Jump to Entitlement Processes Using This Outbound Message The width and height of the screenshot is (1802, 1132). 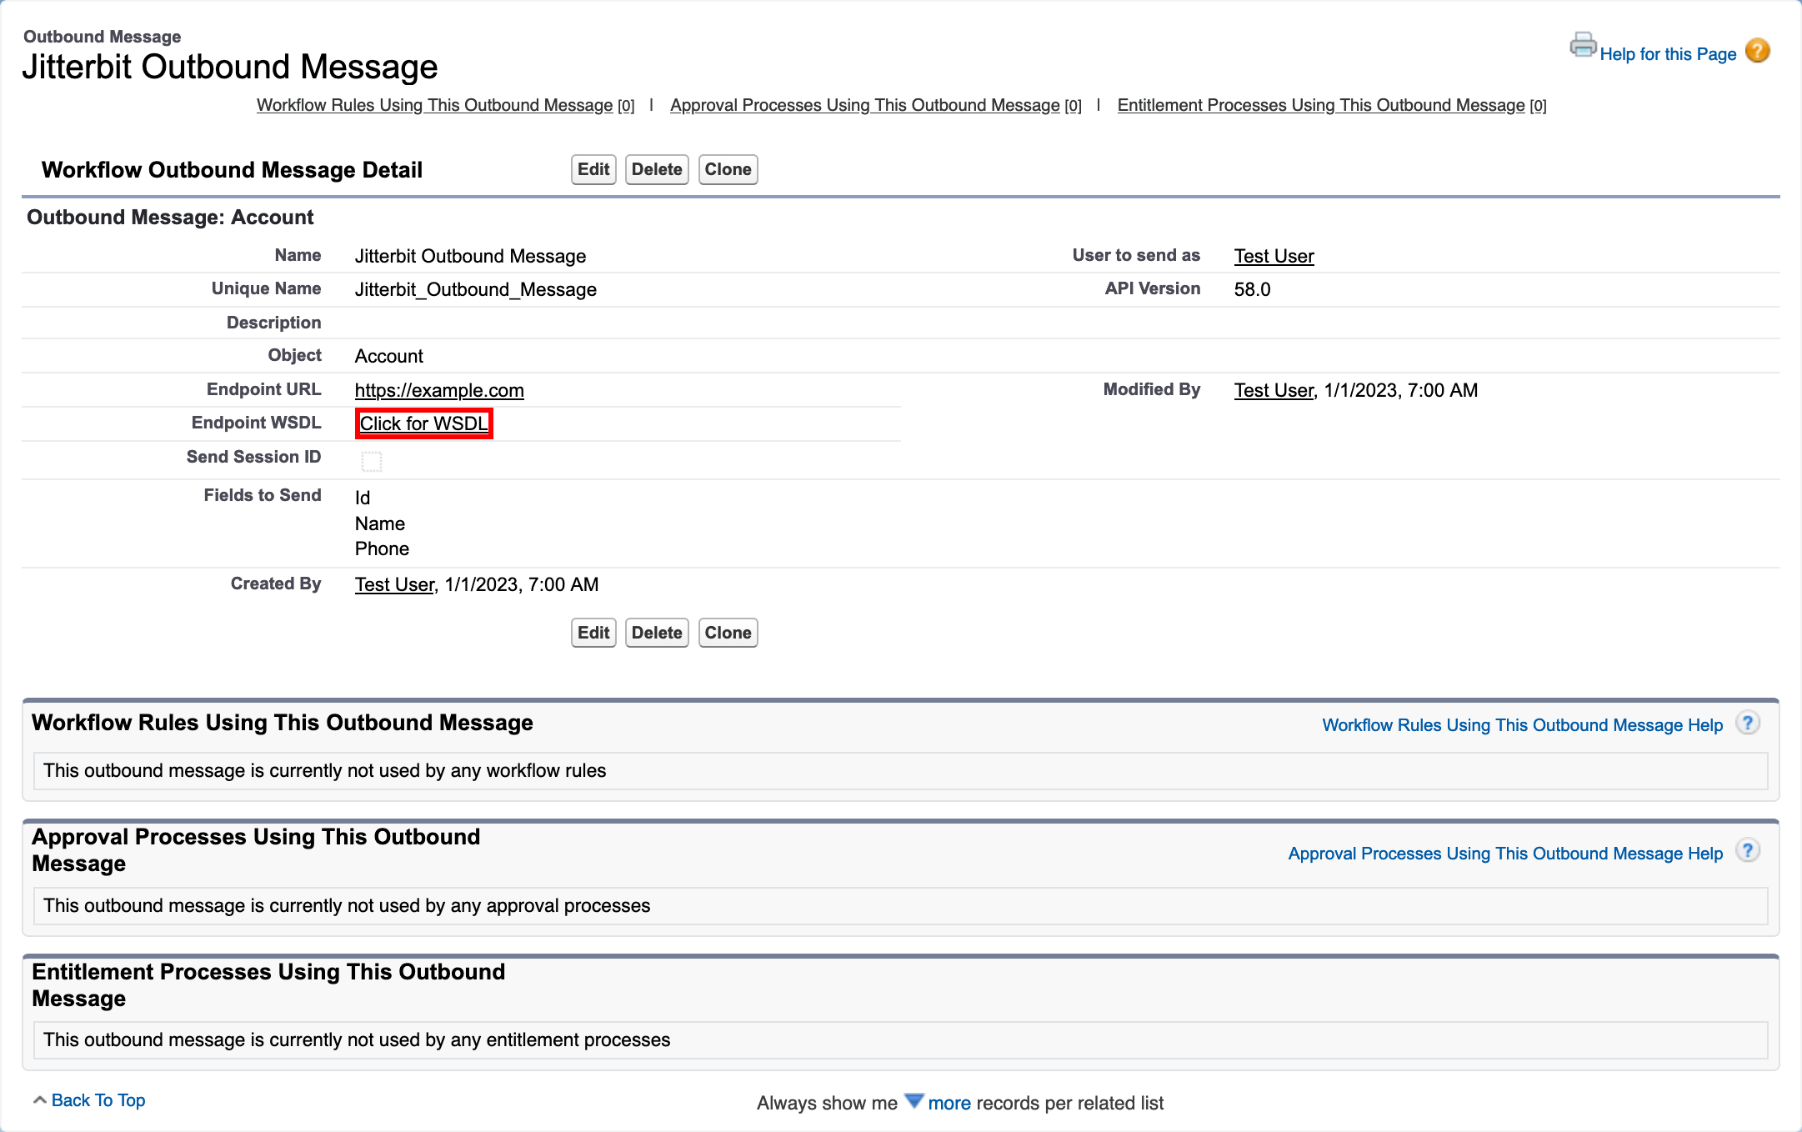click(1320, 105)
